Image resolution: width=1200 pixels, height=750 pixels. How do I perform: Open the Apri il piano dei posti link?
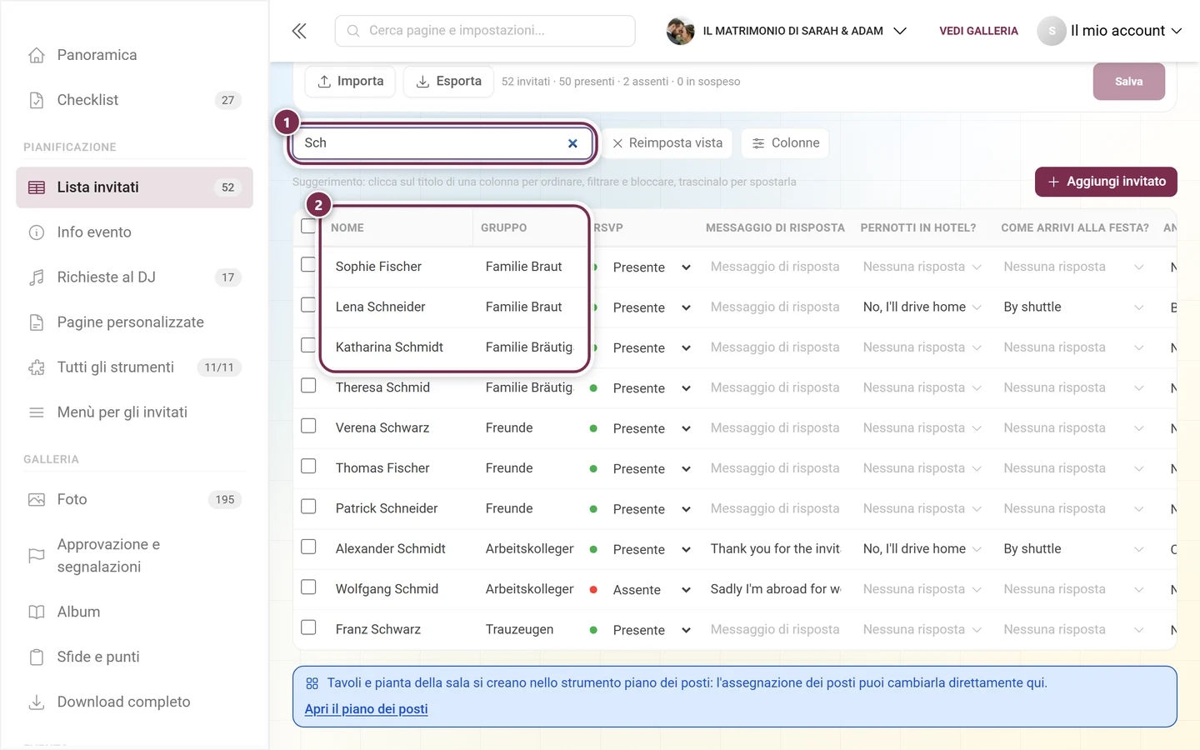tap(366, 709)
